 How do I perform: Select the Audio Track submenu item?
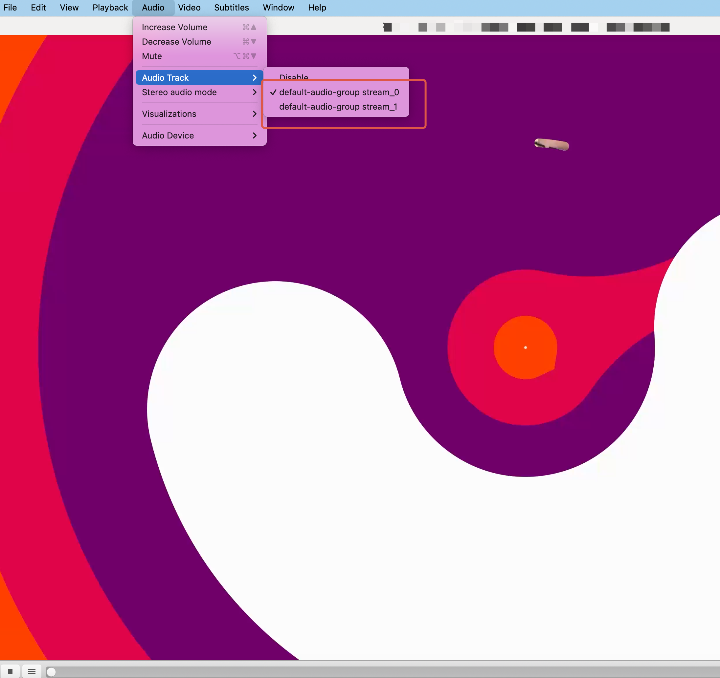coord(165,77)
